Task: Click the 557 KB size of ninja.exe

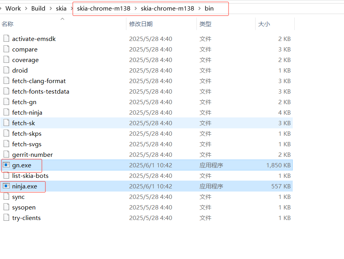Action: [x=281, y=186]
